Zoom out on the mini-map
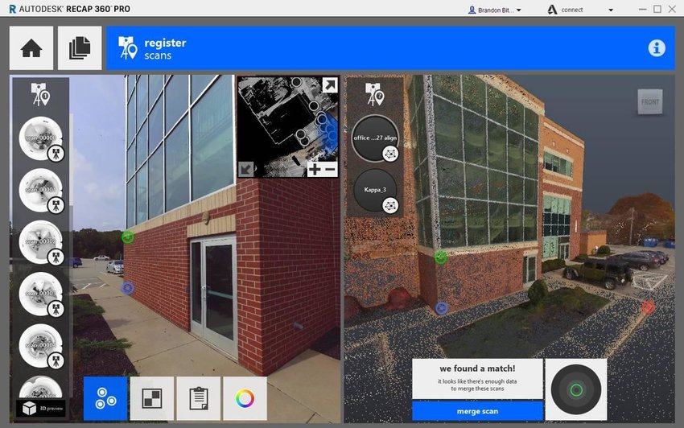Image resolution: width=684 pixels, height=428 pixels. (330, 169)
